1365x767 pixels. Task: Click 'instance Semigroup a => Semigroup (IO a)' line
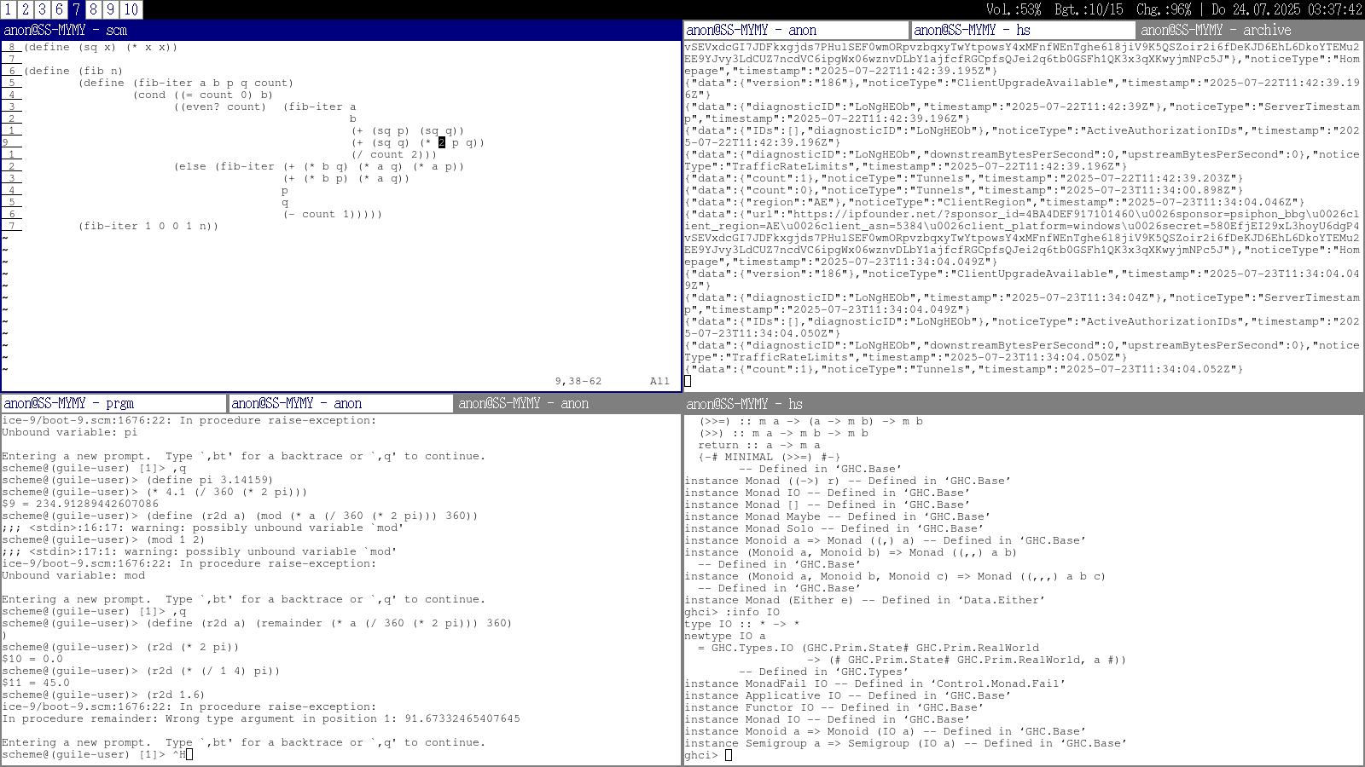pyautogui.click(x=906, y=743)
